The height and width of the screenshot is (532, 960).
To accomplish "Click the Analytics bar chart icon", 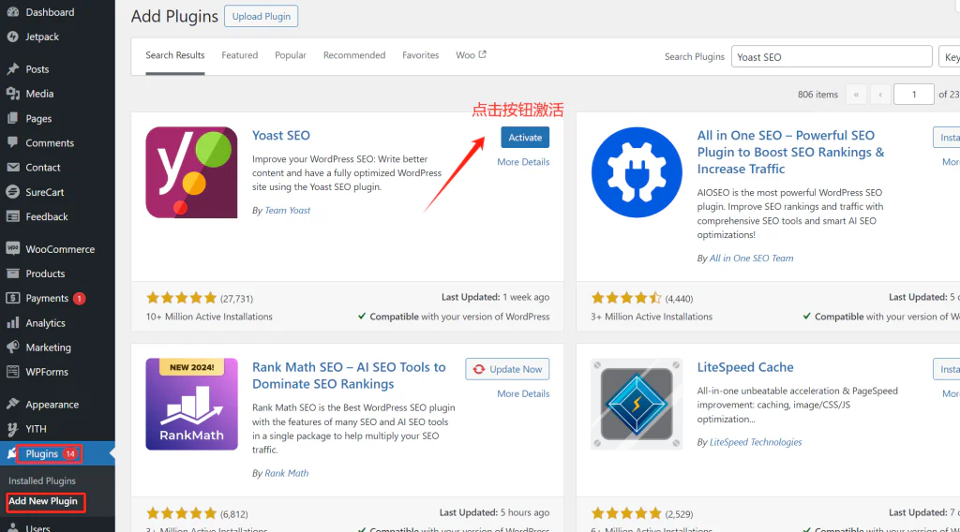I will (x=12, y=323).
